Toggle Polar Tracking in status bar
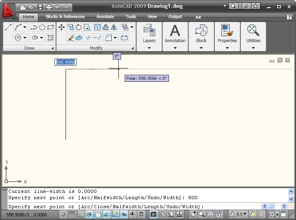The image size is (296, 220). coord(89,214)
